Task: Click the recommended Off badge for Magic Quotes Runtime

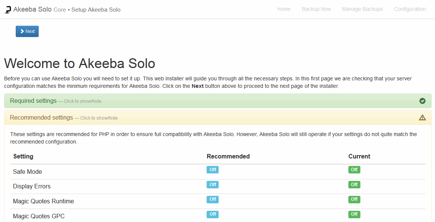Action: 212,199
